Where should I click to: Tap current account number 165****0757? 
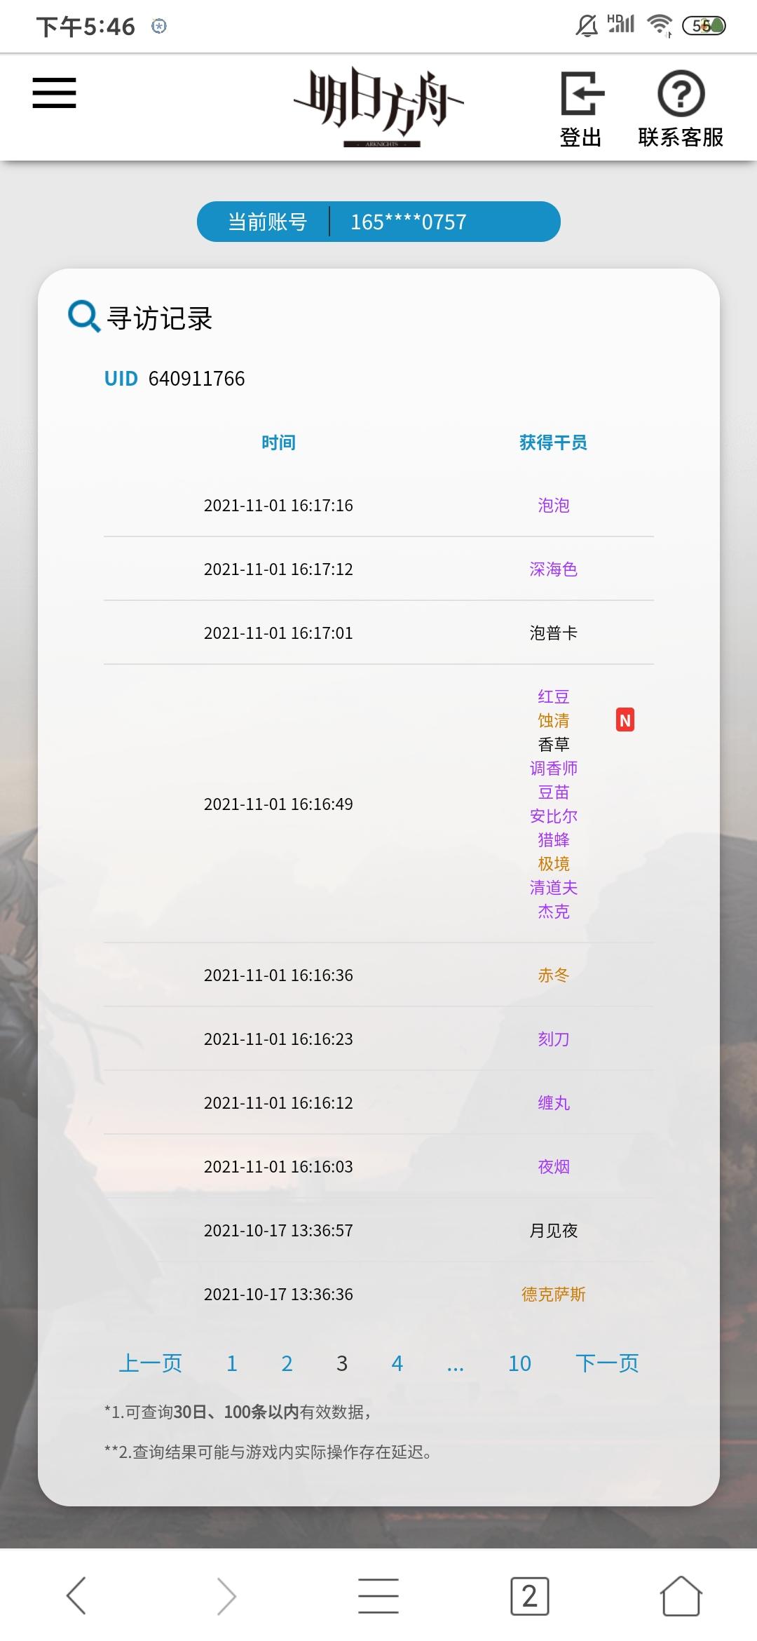click(x=409, y=222)
